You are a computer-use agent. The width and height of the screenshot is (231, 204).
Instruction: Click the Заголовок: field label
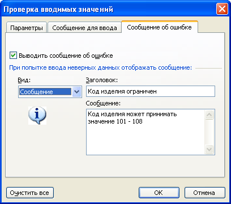coord(102,80)
